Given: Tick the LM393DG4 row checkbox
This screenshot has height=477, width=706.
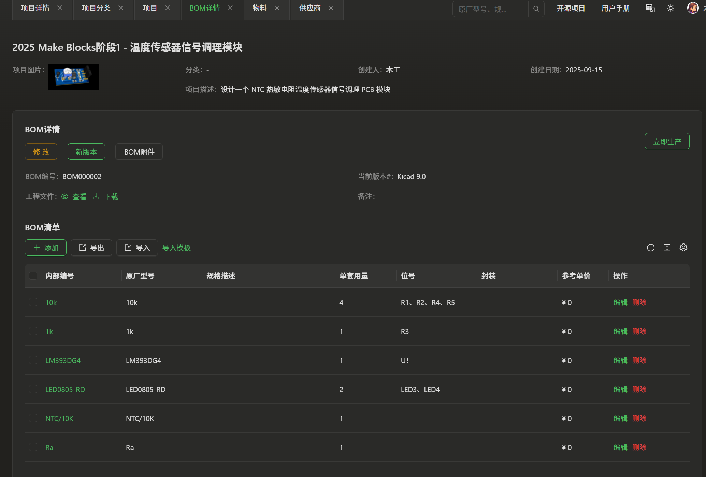Looking at the screenshot, I should tap(33, 360).
